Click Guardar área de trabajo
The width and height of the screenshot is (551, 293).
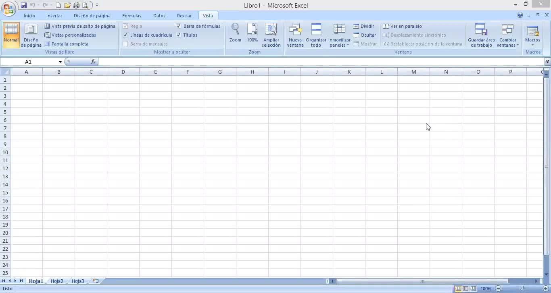coord(481,35)
